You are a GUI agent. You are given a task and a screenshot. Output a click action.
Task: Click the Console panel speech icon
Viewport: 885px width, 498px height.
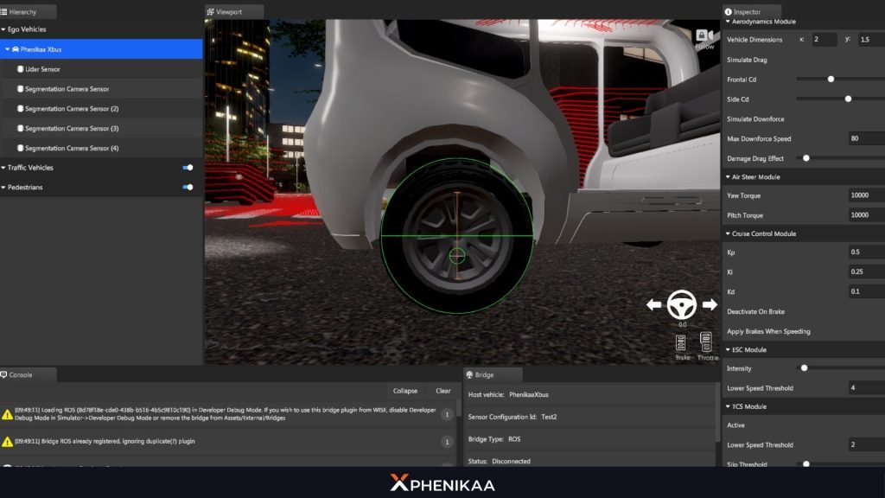click(x=4, y=375)
